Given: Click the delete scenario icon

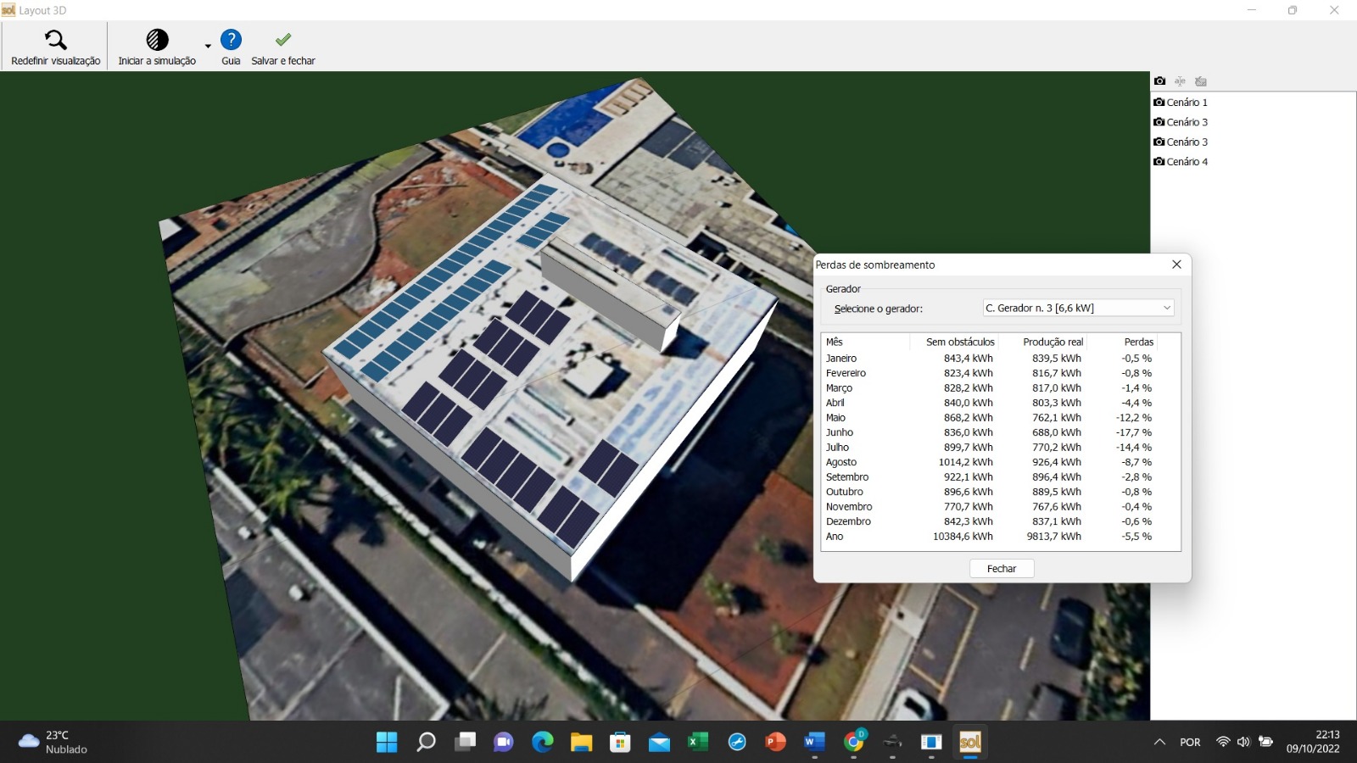Looking at the screenshot, I should tap(1200, 81).
